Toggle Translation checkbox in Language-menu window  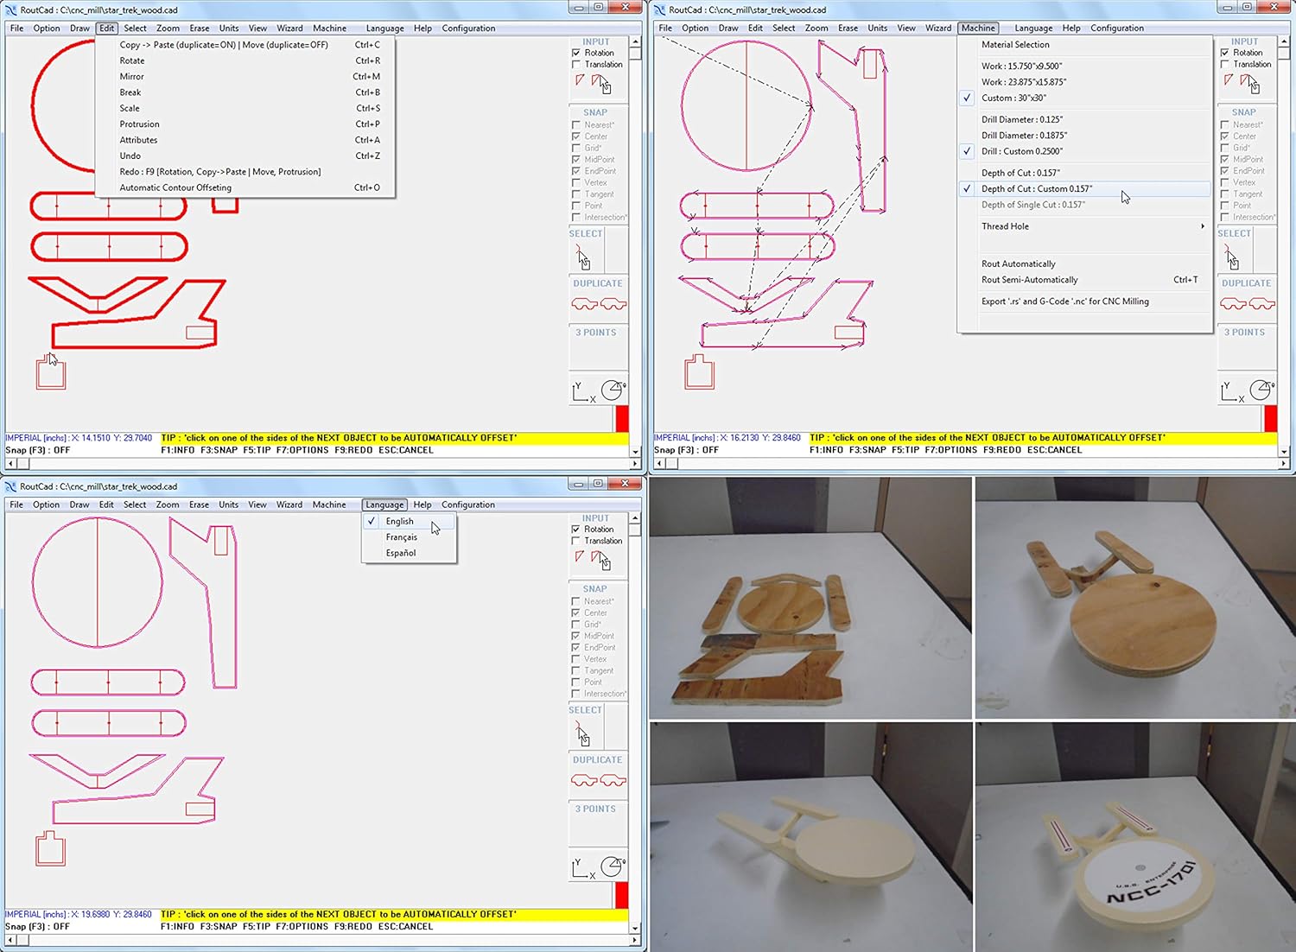point(576,542)
